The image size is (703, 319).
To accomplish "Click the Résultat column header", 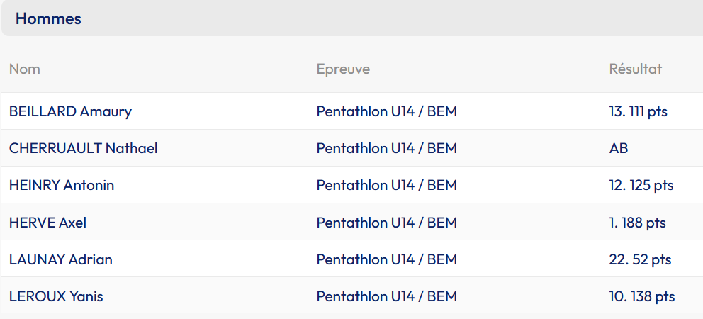I will (x=635, y=69).
